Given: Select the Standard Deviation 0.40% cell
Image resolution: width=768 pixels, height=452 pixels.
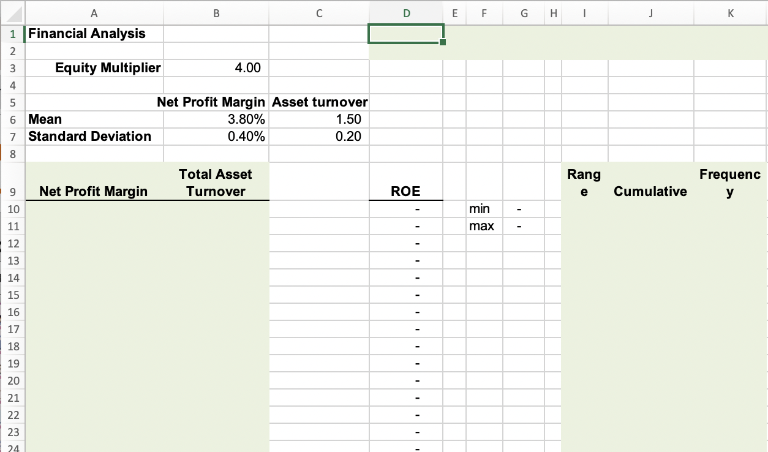Looking at the screenshot, I should [x=216, y=137].
